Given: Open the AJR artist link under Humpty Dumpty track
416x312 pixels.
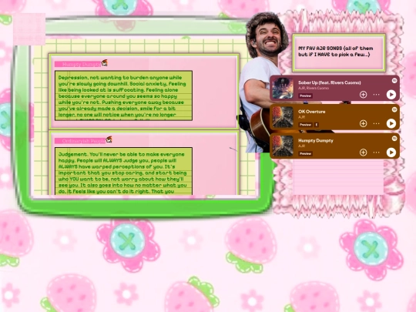Looking at the screenshot, I should [301, 146].
